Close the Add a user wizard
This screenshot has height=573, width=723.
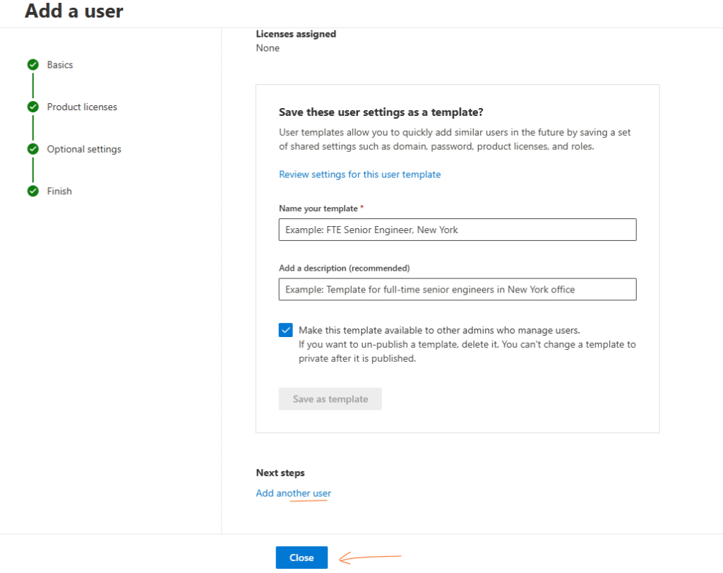click(301, 557)
